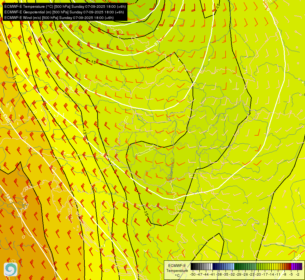Pick the dark purple rightmost swatch on the color bar
Image resolution: width=305 pixels, height=280 pixels.
(x=301, y=266)
